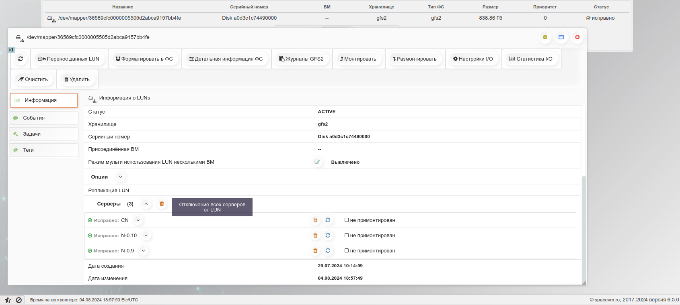This screenshot has width=680, height=305.
Task: Expand details for N-0.9 server
Action: (143, 250)
